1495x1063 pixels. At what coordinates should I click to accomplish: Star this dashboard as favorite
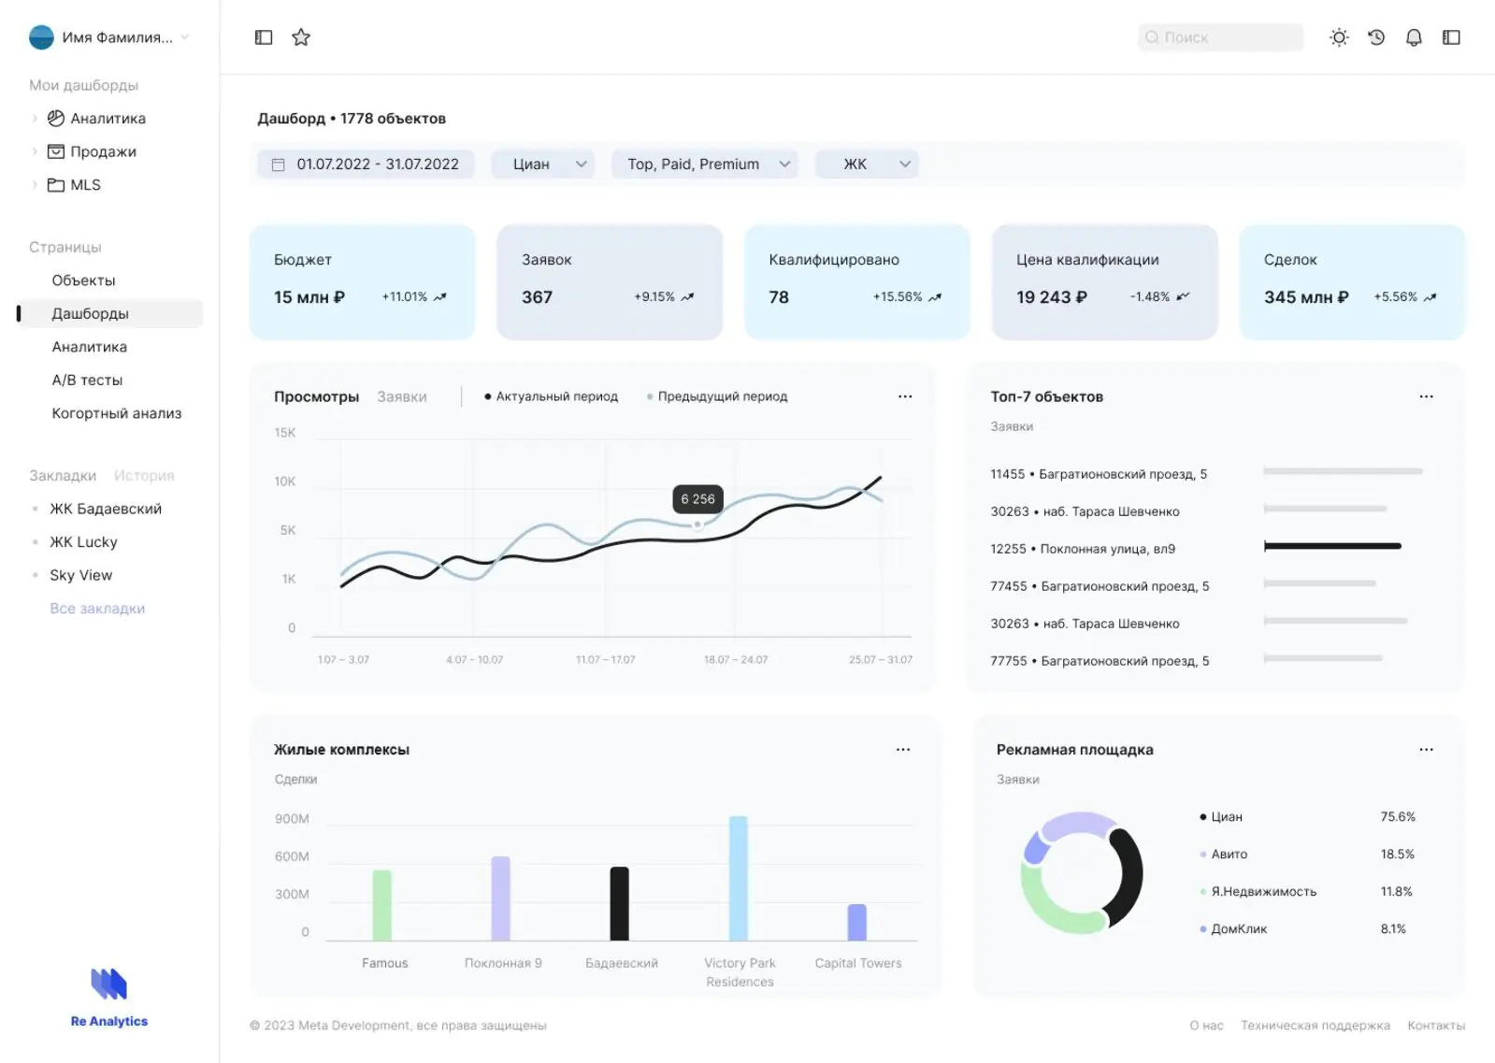[x=301, y=37]
